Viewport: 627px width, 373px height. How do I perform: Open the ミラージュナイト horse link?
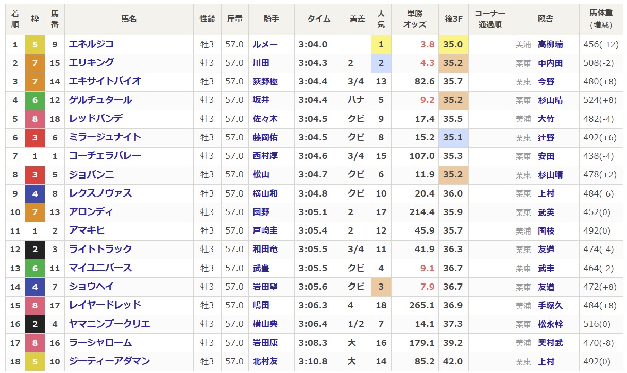click(105, 137)
